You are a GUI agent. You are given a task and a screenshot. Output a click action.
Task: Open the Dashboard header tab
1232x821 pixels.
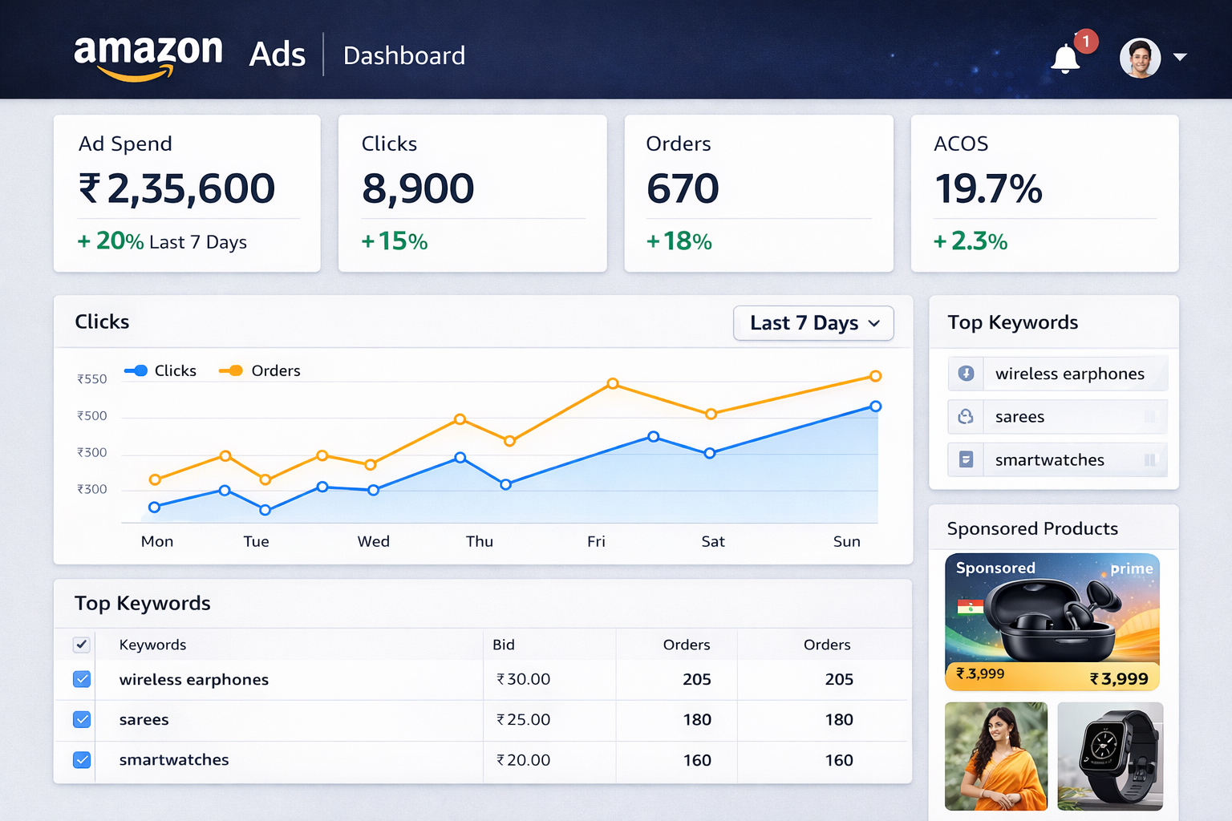tap(403, 56)
